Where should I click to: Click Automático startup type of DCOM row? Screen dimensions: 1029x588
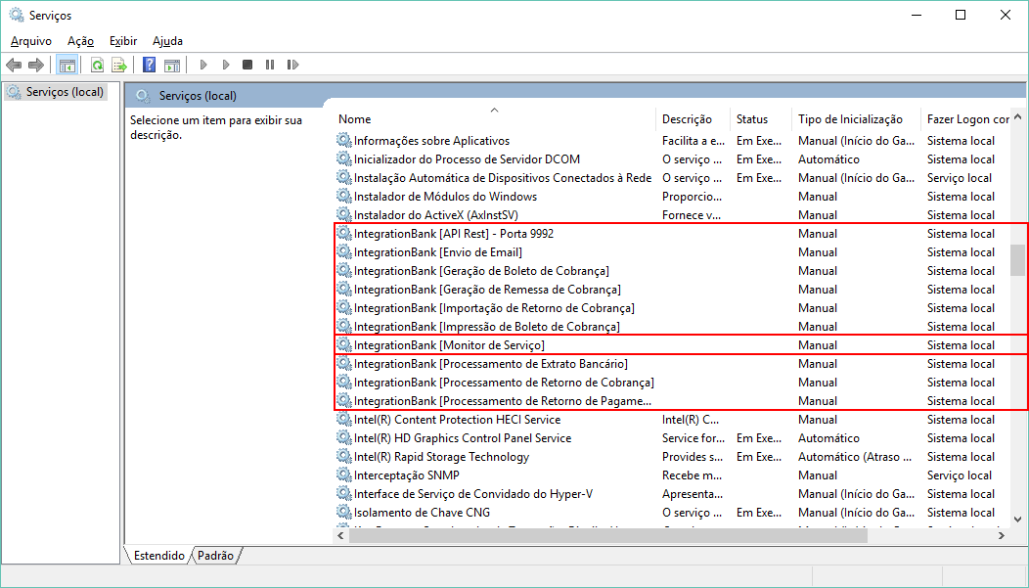pyautogui.click(x=828, y=158)
